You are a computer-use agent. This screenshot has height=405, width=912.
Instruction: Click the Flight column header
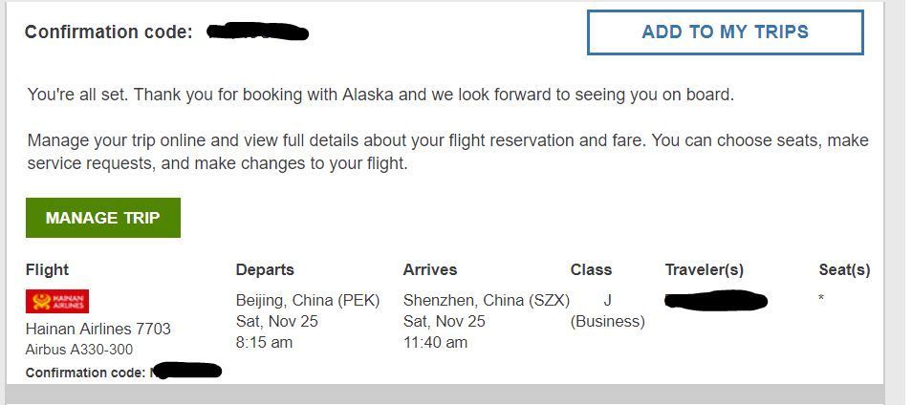click(x=47, y=269)
